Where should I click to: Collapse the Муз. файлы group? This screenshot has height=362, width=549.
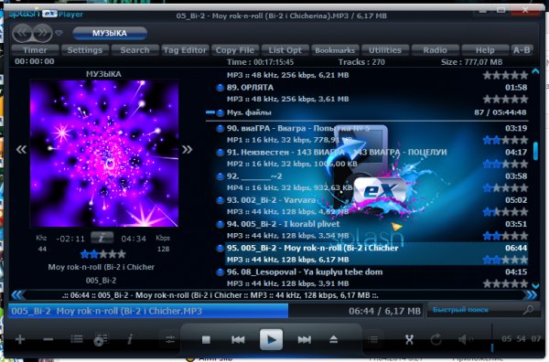click(210, 112)
